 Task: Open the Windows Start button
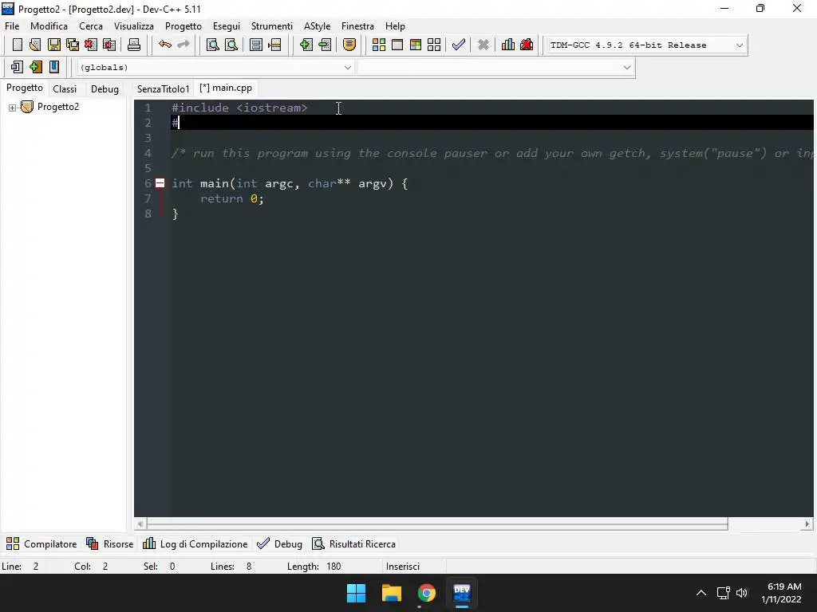[x=357, y=593]
